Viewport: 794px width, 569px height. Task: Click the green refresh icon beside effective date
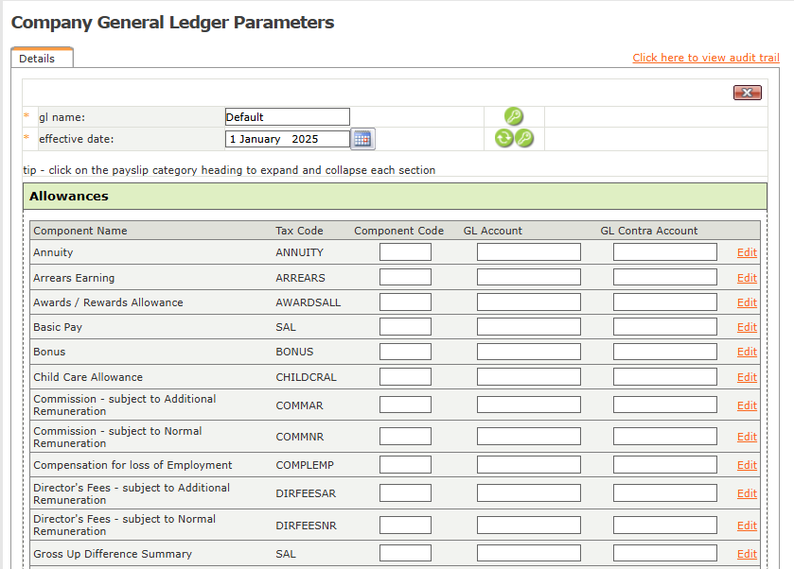click(504, 139)
